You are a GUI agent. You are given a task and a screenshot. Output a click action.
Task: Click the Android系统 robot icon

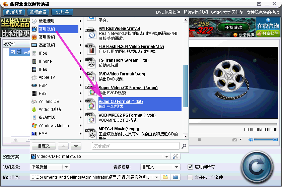click(34, 110)
